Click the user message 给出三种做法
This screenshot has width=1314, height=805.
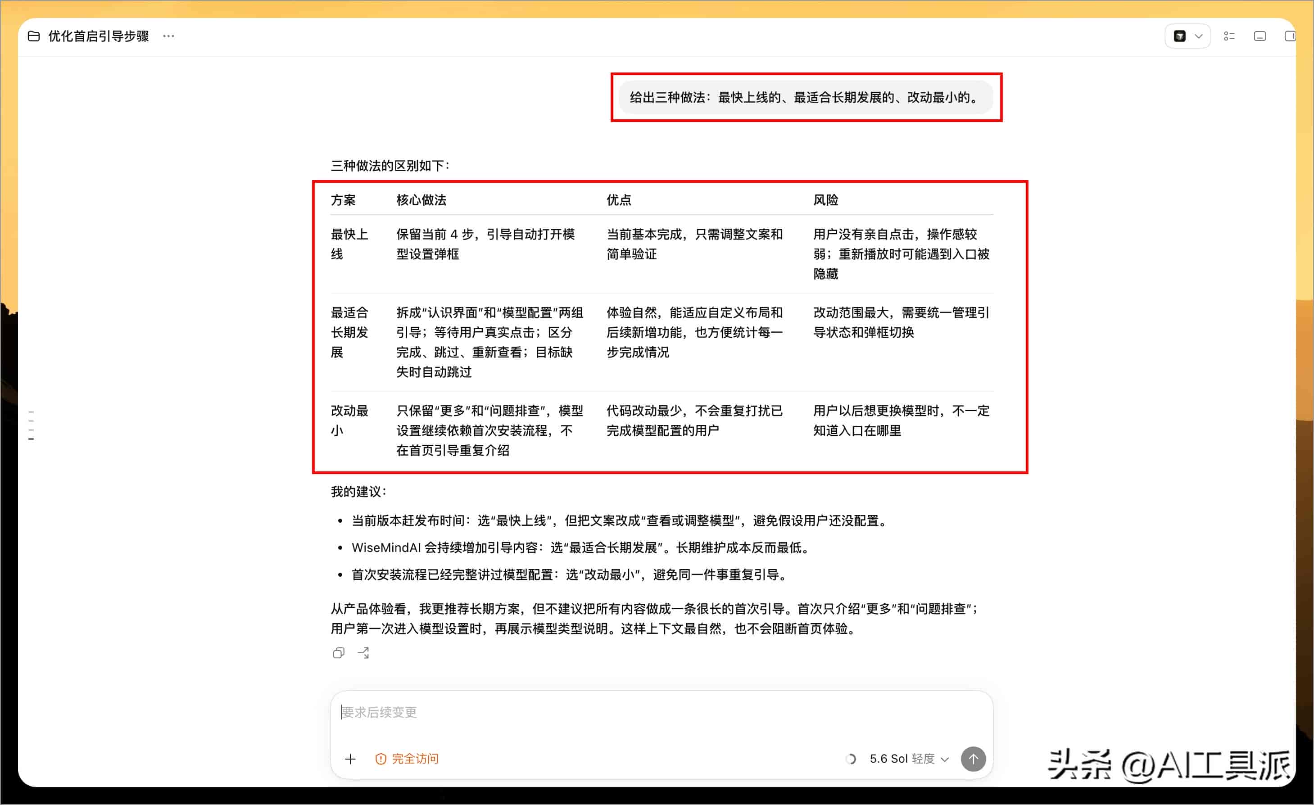coord(805,97)
